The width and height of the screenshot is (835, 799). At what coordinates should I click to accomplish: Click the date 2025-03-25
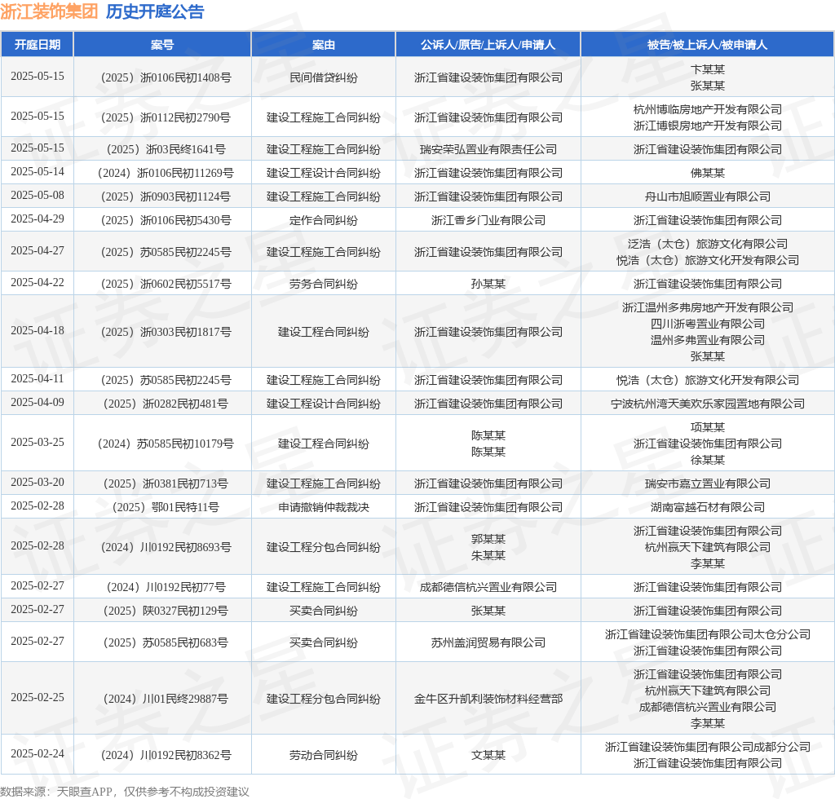[x=38, y=443]
